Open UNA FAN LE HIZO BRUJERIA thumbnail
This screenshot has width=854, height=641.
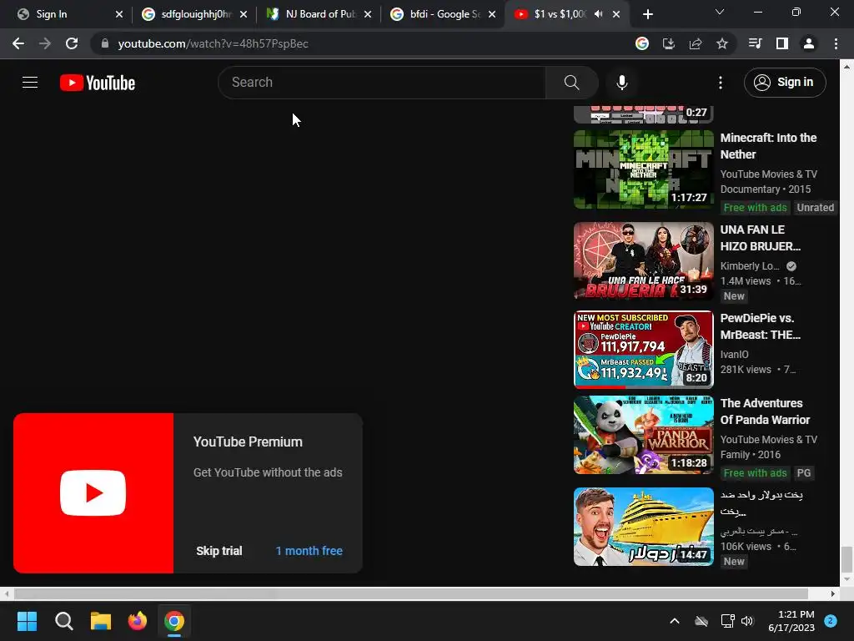[643, 260]
